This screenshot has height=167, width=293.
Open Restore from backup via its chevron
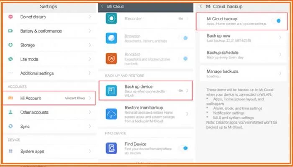click(x=187, y=114)
